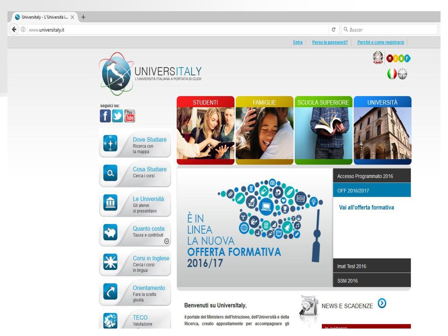Screen dimensions: 448x336
Task: Click the browser back arrow
Action: pos(14,29)
